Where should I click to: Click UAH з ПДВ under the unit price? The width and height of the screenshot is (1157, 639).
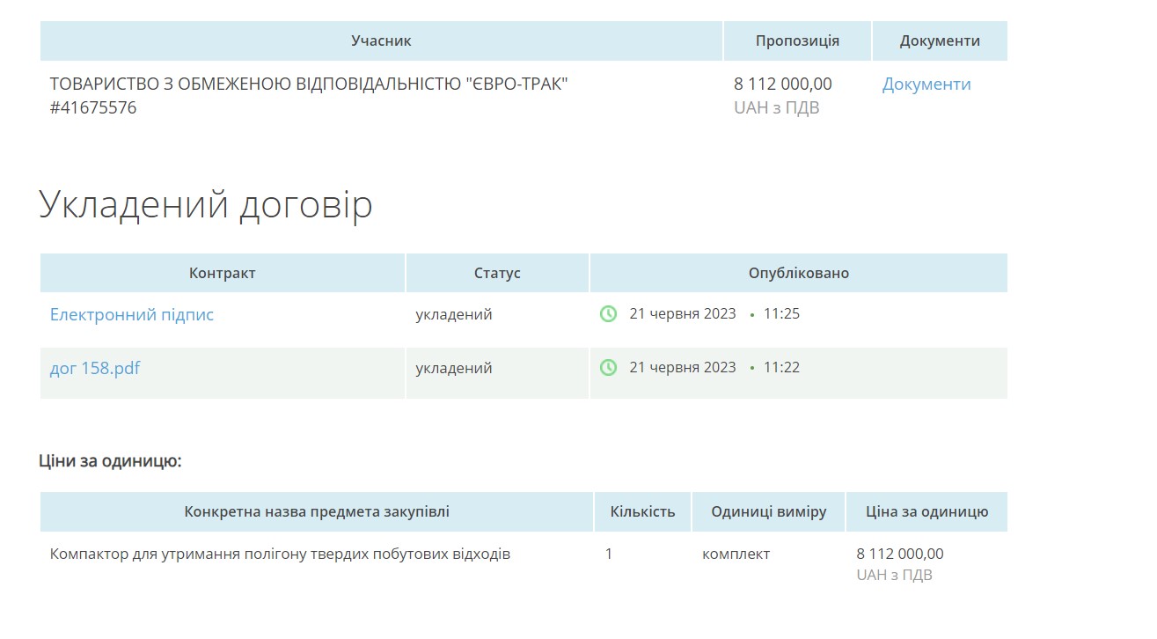click(895, 575)
